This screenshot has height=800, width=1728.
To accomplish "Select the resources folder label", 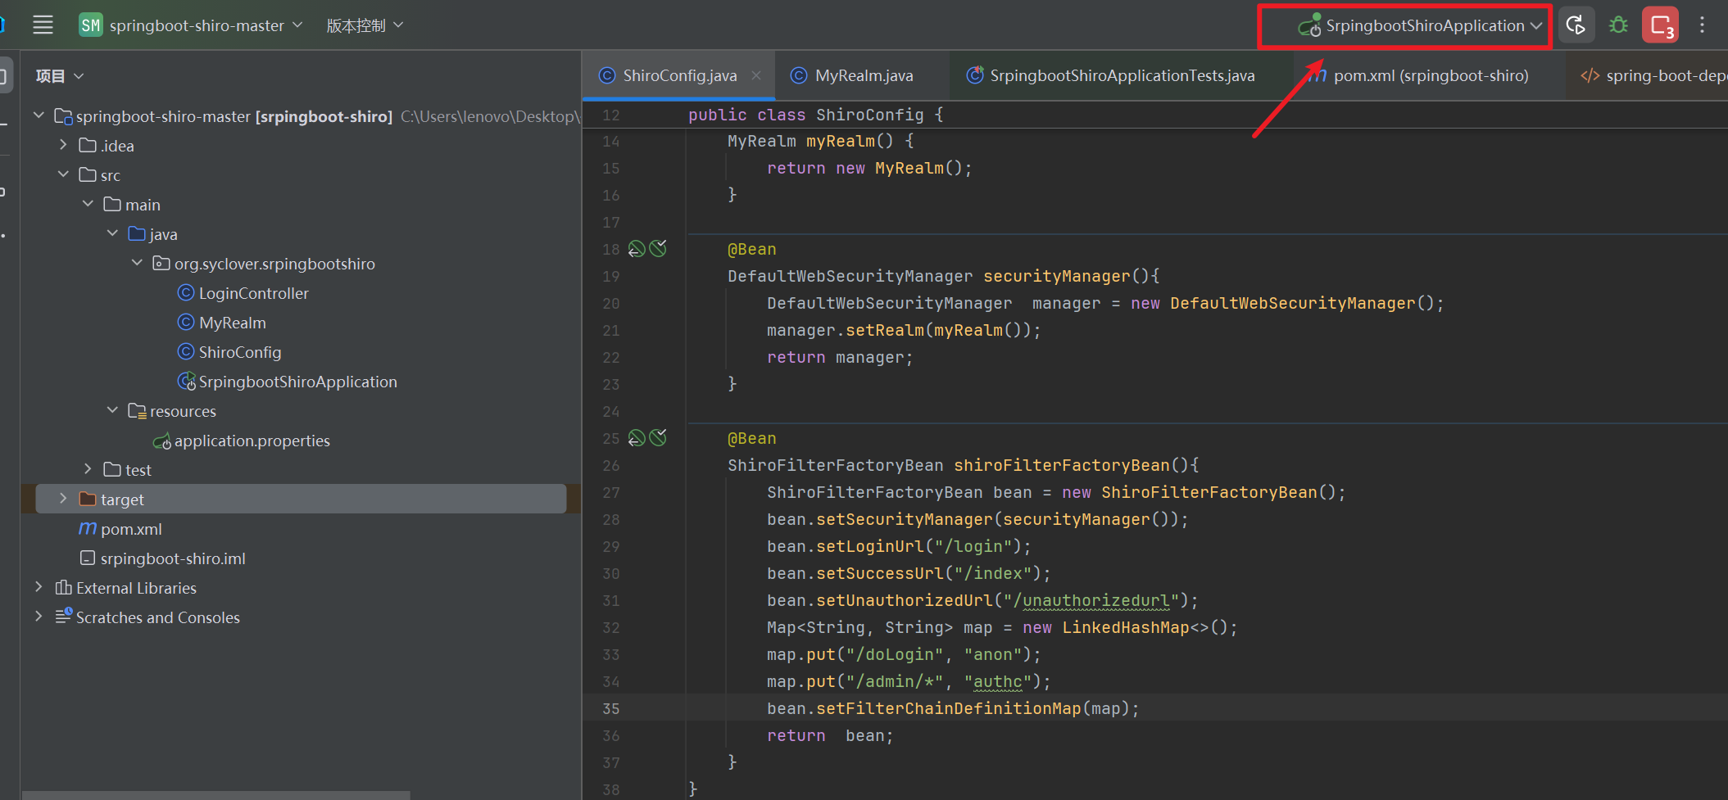I will [183, 411].
